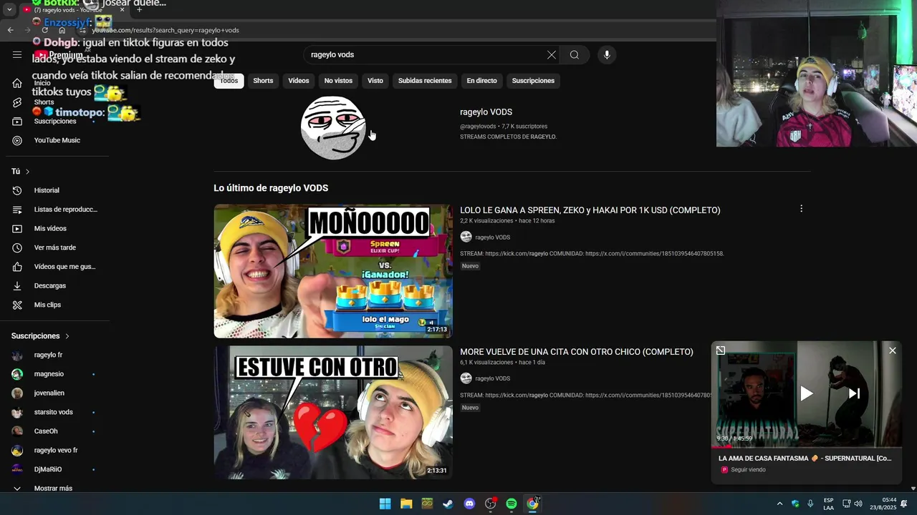Select the Todos filter chip
Screen dimensions: 917x515
pyautogui.click(x=229, y=81)
